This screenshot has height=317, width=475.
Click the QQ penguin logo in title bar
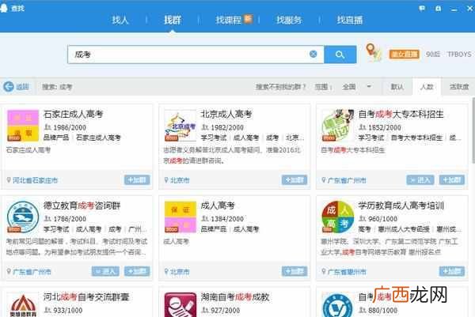coord(4,8)
